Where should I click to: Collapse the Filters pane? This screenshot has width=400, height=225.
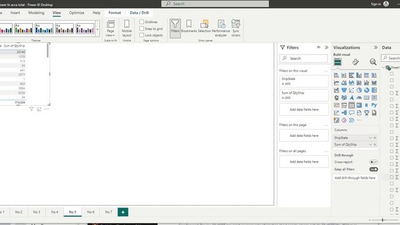326,47
